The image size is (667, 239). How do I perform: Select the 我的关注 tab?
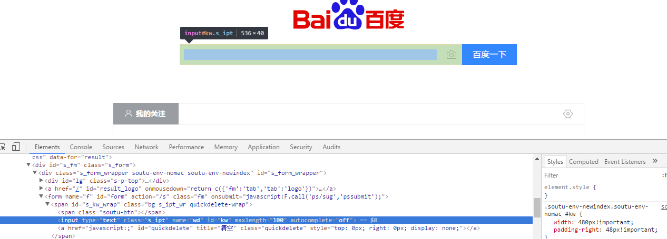[146, 113]
